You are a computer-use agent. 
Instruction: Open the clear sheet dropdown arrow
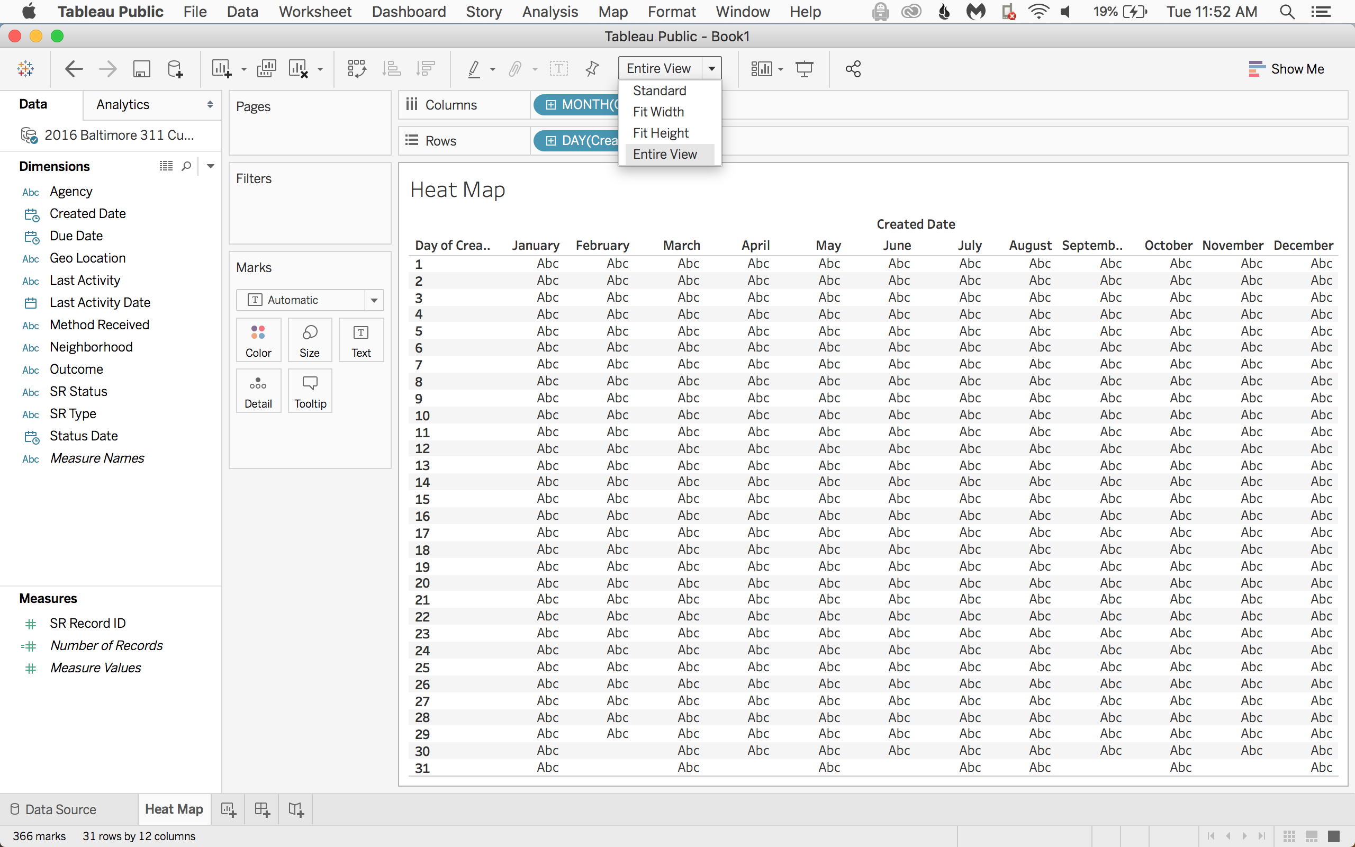pos(320,69)
